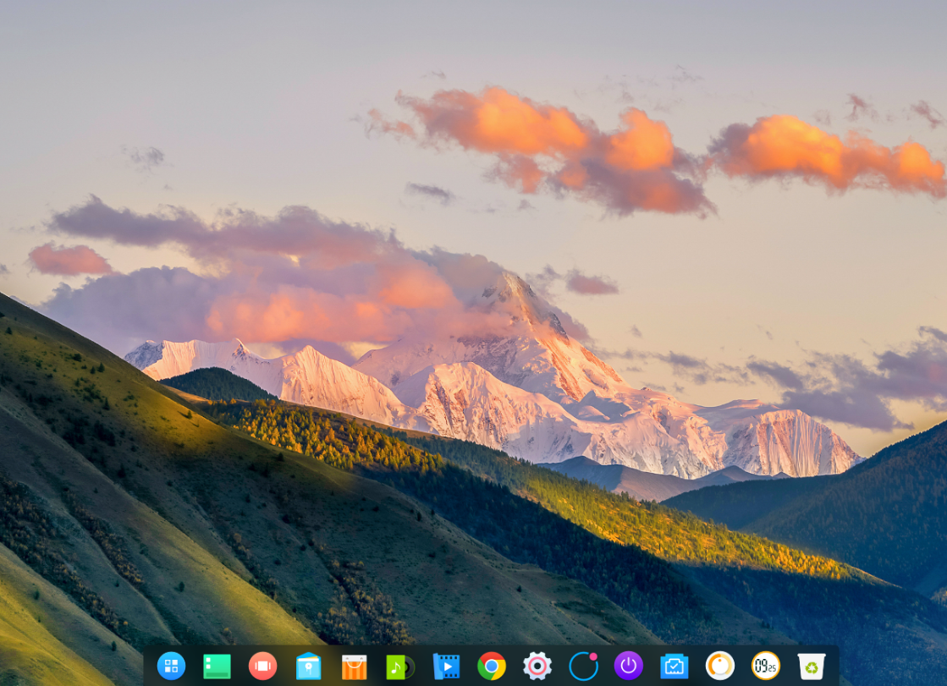The height and width of the screenshot is (686, 947).
Task: Launch Google Chrome from the dock
Action: [x=492, y=666]
